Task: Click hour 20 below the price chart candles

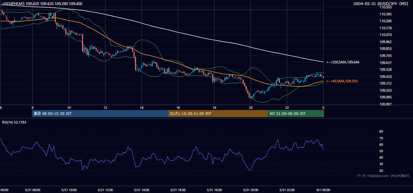Action: pos(251,107)
